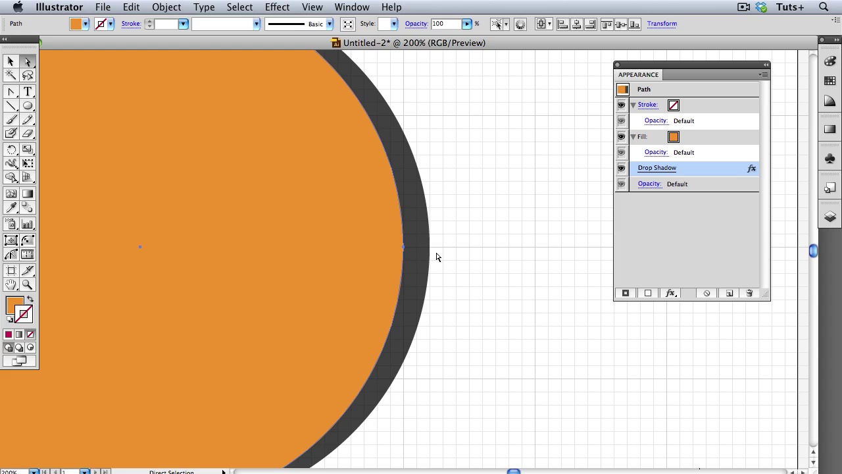842x474 pixels.
Task: Select the Direct Selection tool (white arrow)
Action: (x=28, y=61)
